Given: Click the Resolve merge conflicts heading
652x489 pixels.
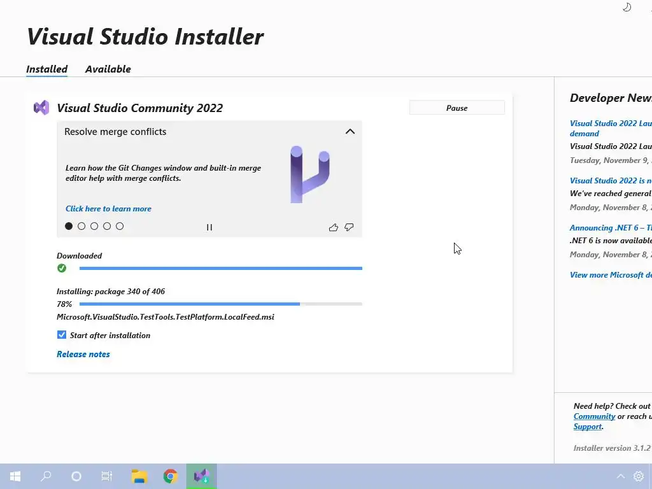Looking at the screenshot, I should point(115,131).
